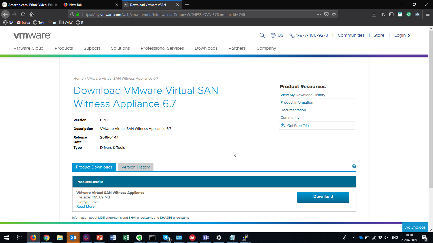Click the camera screenshot extension icon
Viewport: 433px width, 243px height.
(x=417, y=14)
